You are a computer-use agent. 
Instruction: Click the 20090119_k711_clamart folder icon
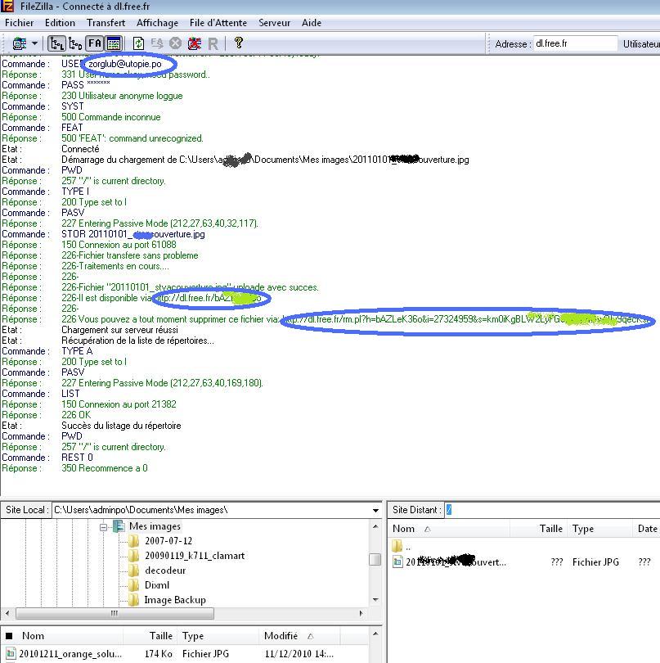point(133,556)
